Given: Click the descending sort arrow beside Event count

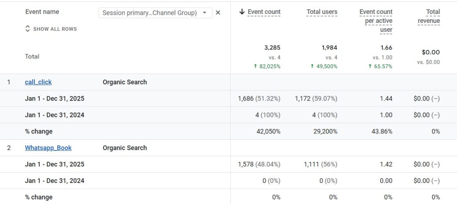Looking at the screenshot, I should [x=242, y=12].
